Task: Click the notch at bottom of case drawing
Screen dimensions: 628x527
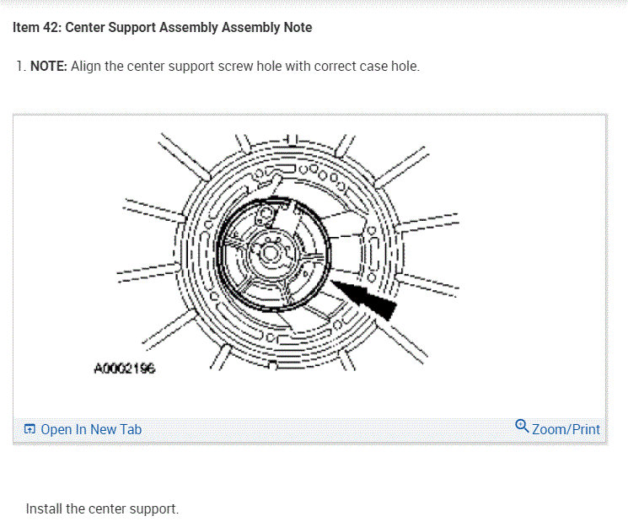Action: pyautogui.click(x=272, y=365)
